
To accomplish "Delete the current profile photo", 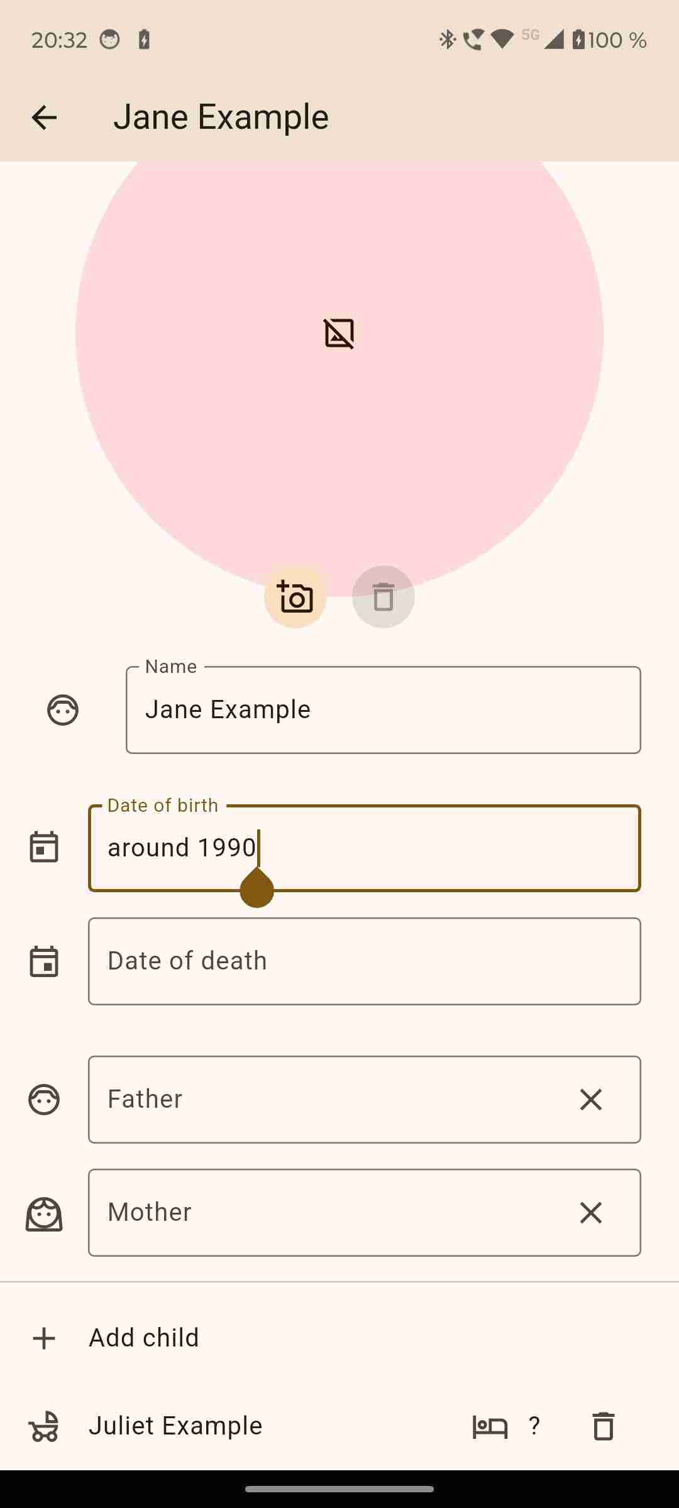I will click(x=383, y=598).
